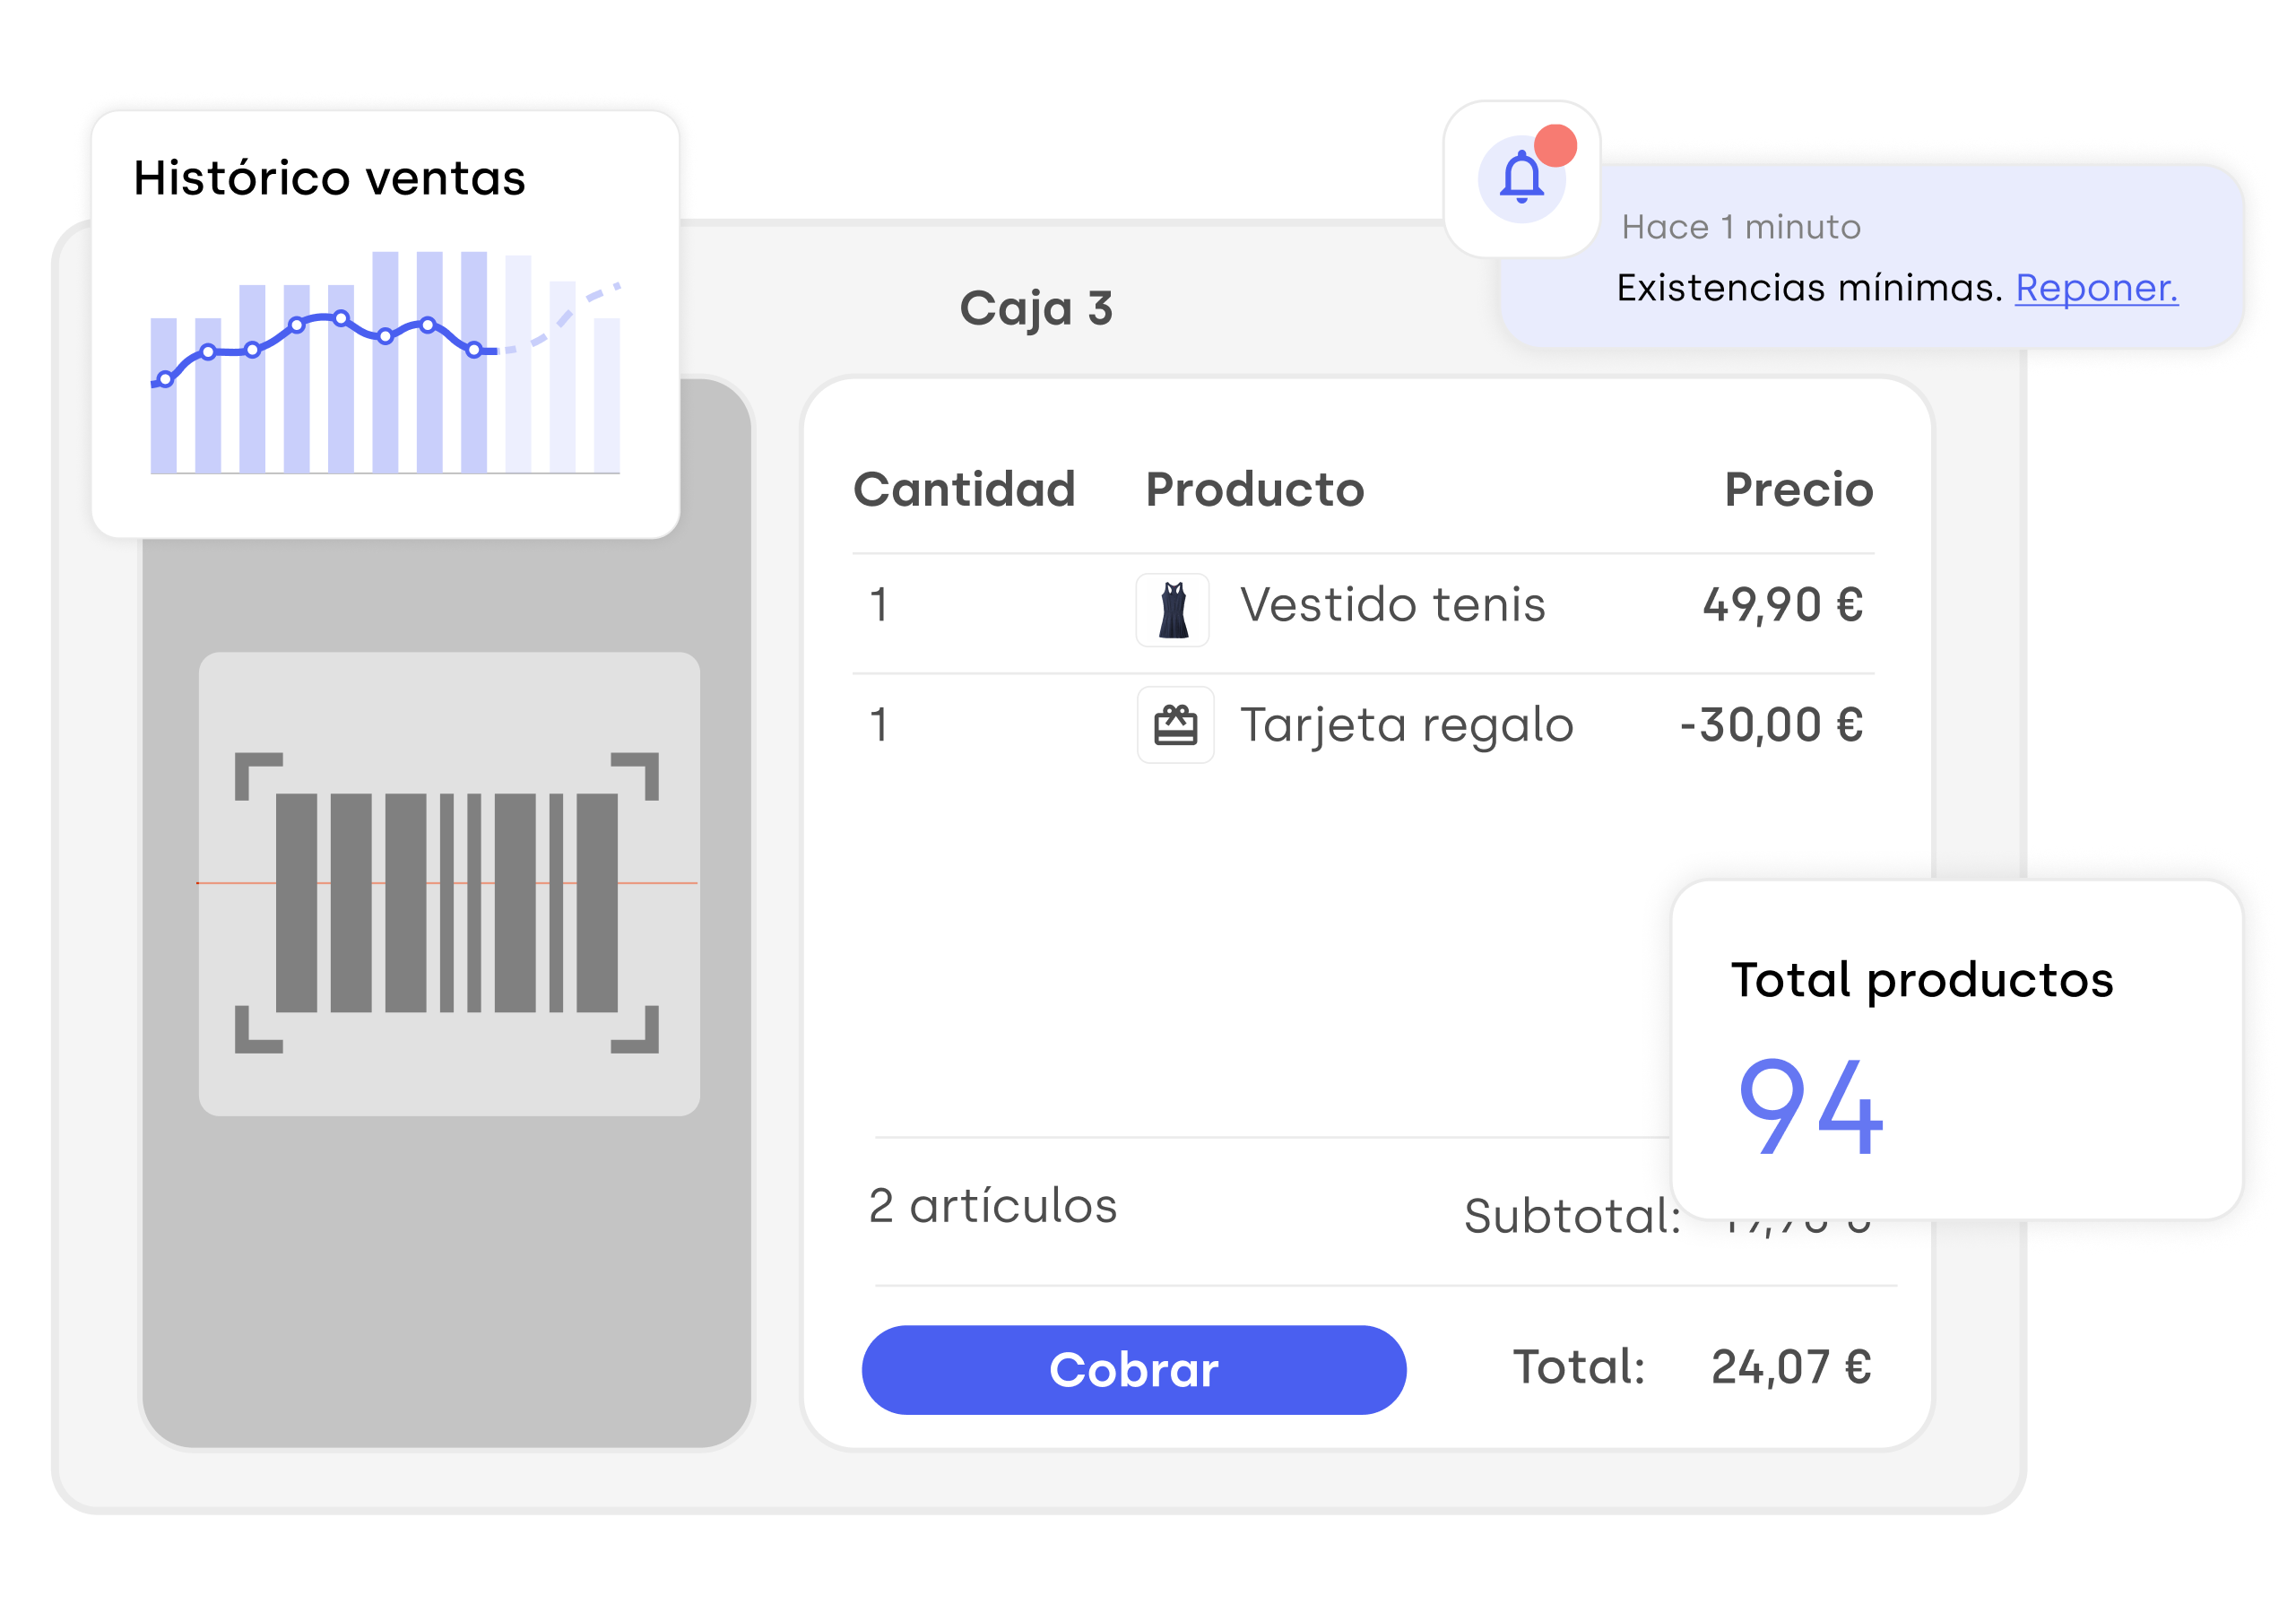2296x1613 pixels.
Task: Click the total amount '24,07 €'
Action: pos(1791,1367)
